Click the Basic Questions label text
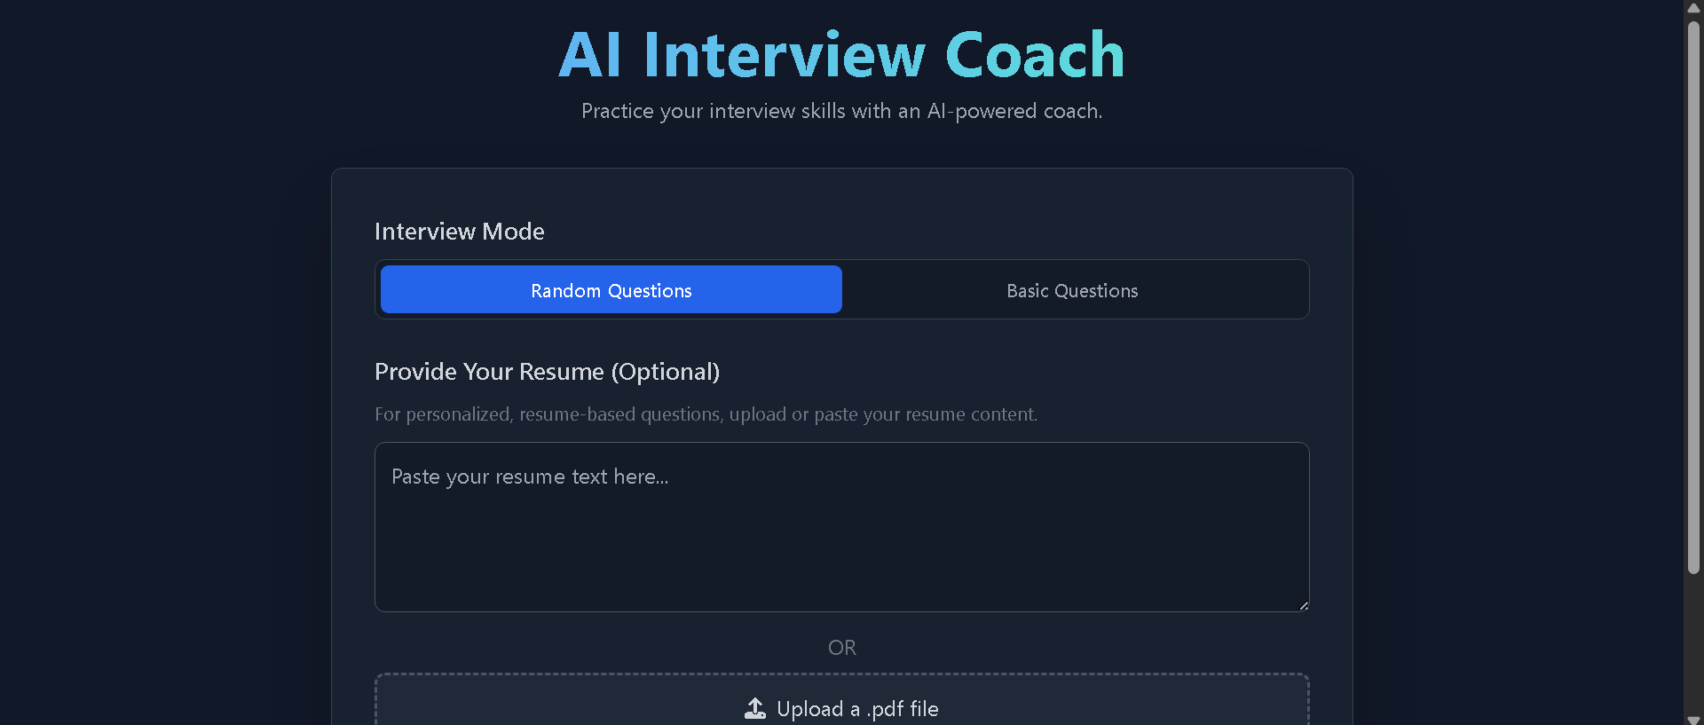This screenshot has height=725, width=1704. 1072,290
